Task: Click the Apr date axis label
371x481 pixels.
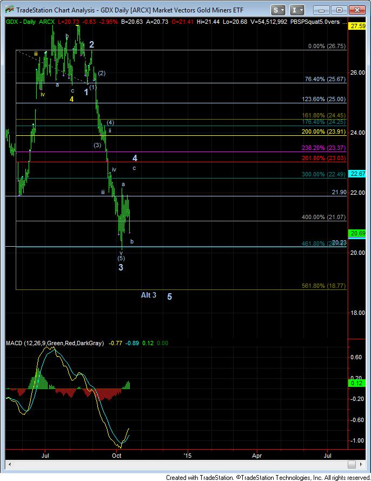Action: (257, 456)
